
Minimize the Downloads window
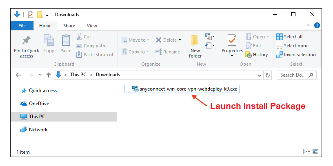pos(275,14)
